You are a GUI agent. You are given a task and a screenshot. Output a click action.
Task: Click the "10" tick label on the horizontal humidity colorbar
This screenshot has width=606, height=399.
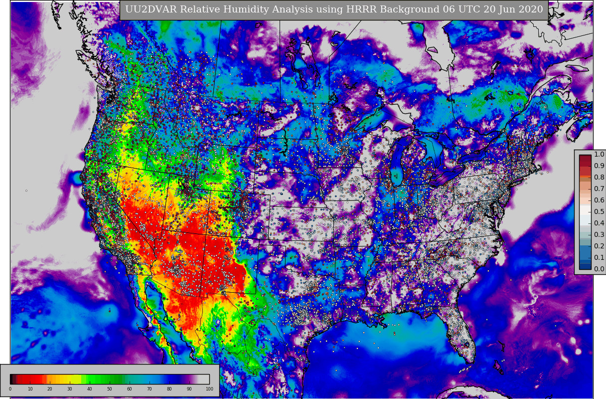30,389
